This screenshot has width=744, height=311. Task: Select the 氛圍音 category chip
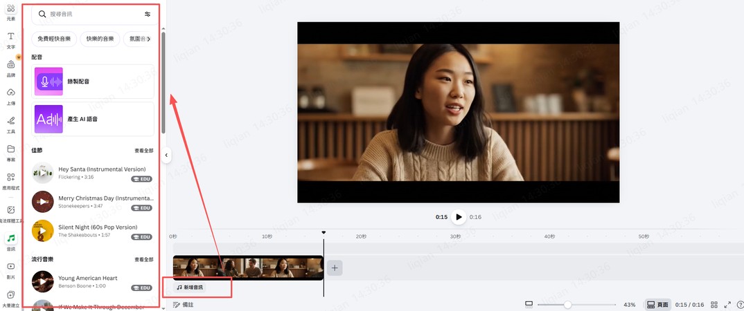(136, 39)
